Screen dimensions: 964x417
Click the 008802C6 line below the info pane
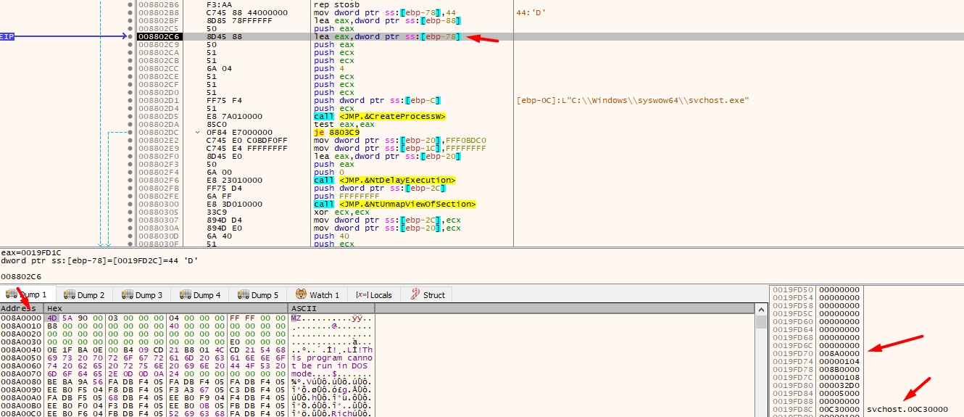(21, 276)
